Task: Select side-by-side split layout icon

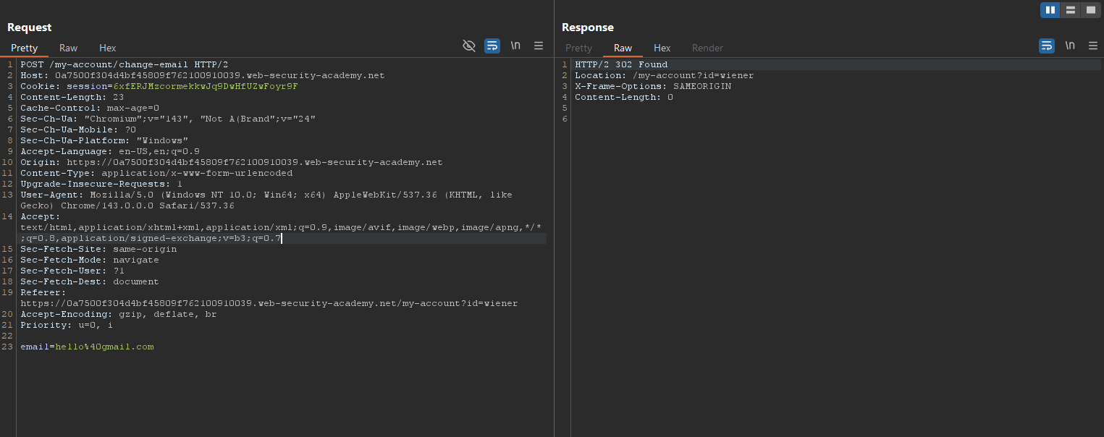Action: [1050, 10]
